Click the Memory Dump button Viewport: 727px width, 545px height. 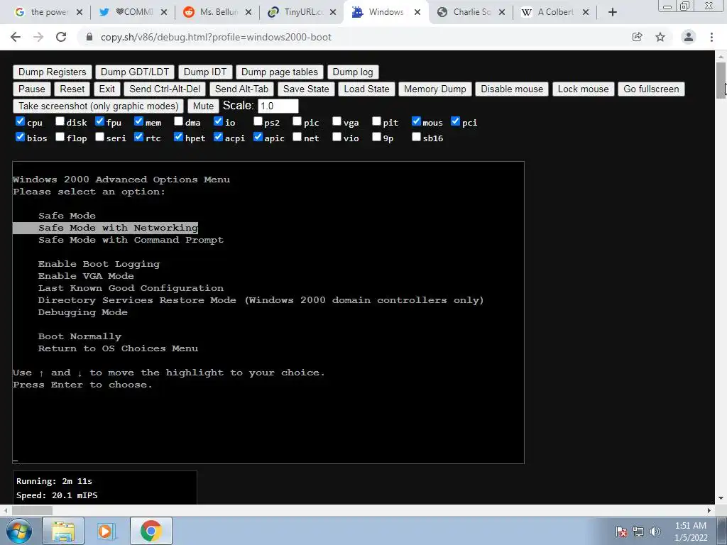[435, 89]
